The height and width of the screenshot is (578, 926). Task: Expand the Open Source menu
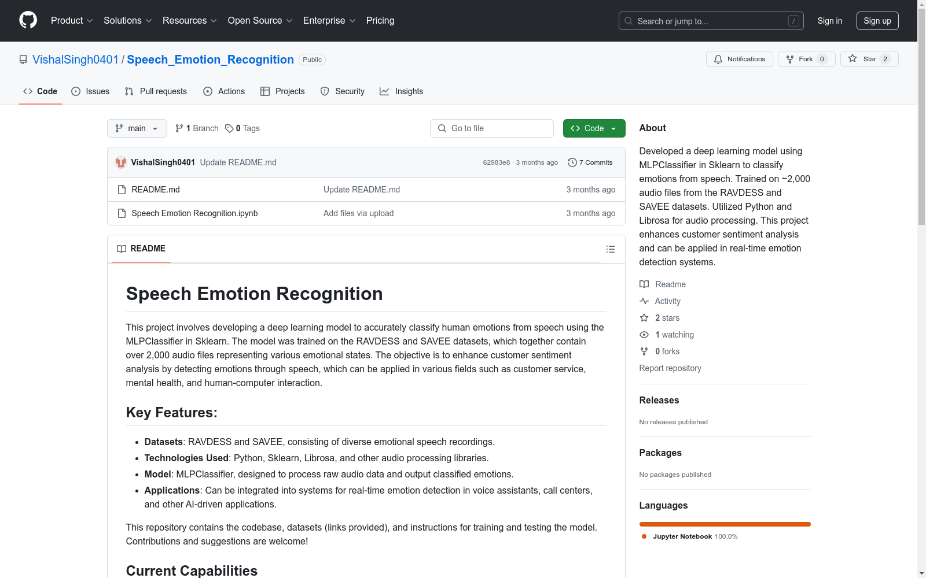[260, 21]
